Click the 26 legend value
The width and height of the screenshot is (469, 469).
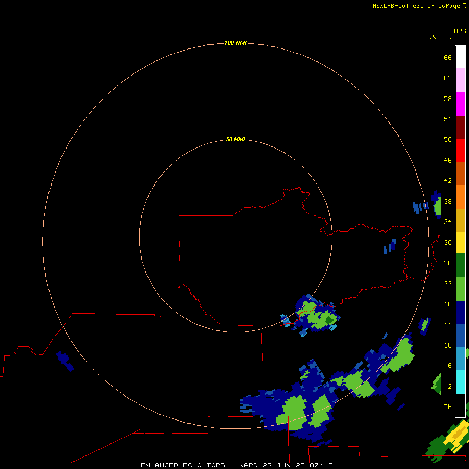tap(448, 263)
